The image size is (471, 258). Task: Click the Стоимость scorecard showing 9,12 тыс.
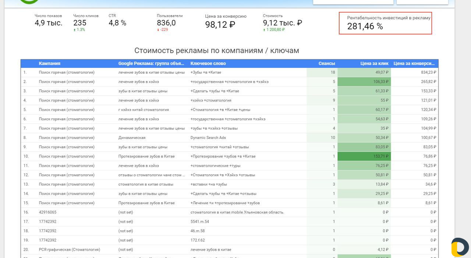282,22
